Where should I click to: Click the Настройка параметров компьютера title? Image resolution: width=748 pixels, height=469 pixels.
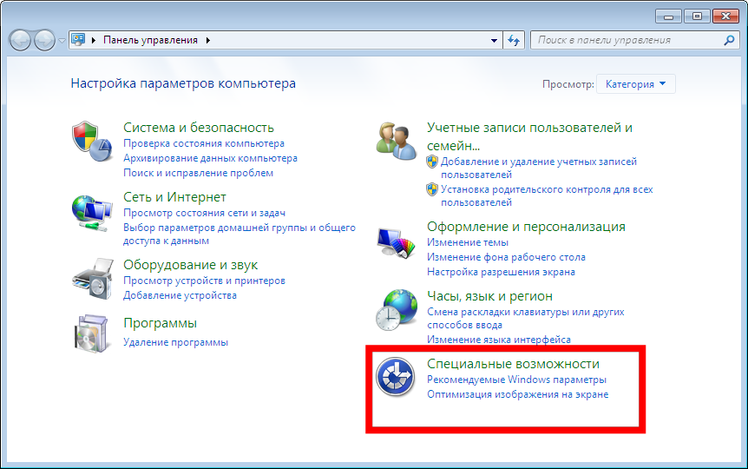(183, 83)
